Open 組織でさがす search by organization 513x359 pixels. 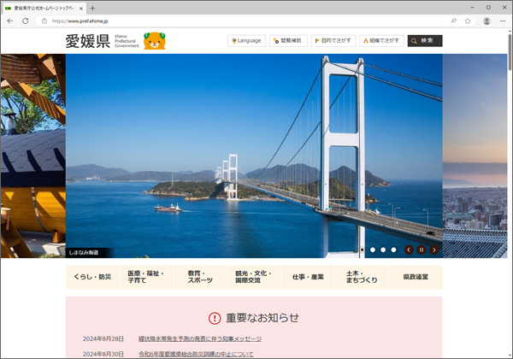pyautogui.click(x=381, y=41)
